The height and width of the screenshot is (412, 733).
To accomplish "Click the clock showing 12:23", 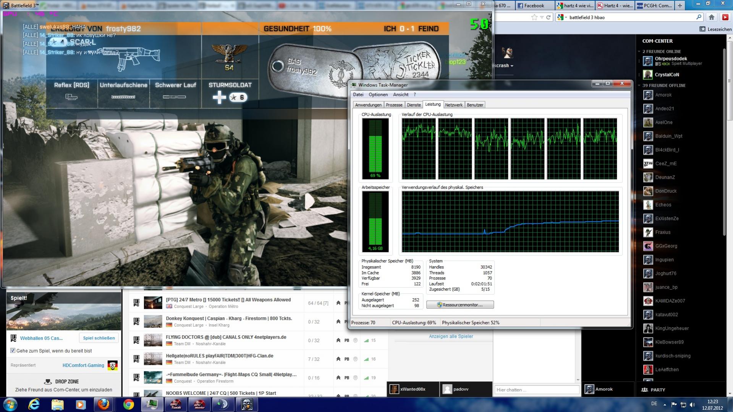I will pyautogui.click(x=712, y=401).
